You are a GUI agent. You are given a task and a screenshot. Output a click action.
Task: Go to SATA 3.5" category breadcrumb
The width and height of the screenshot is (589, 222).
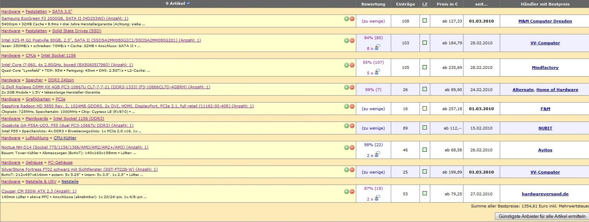(62, 11)
